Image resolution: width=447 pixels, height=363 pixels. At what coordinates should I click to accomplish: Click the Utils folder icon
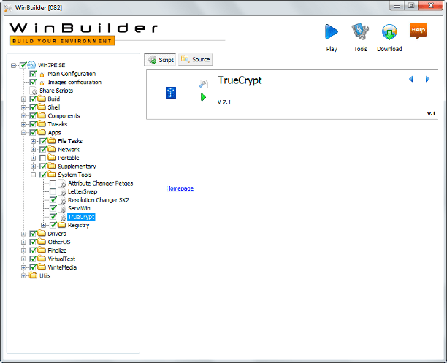pyautogui.click(x=34, y=275)
